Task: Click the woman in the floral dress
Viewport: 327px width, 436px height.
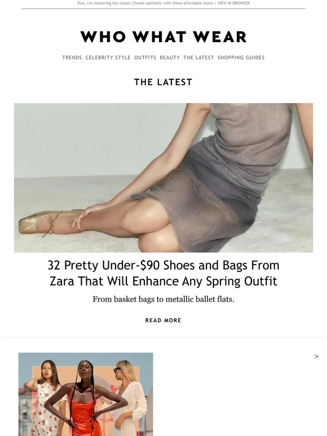Action: point(45,401)
